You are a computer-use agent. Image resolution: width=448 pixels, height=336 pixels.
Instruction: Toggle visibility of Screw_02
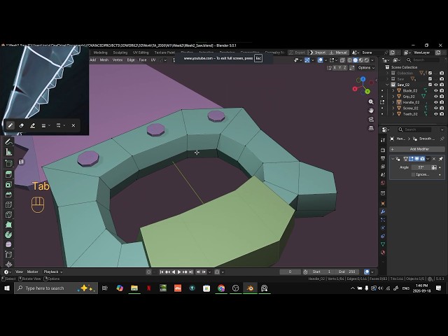pos(435,108)
